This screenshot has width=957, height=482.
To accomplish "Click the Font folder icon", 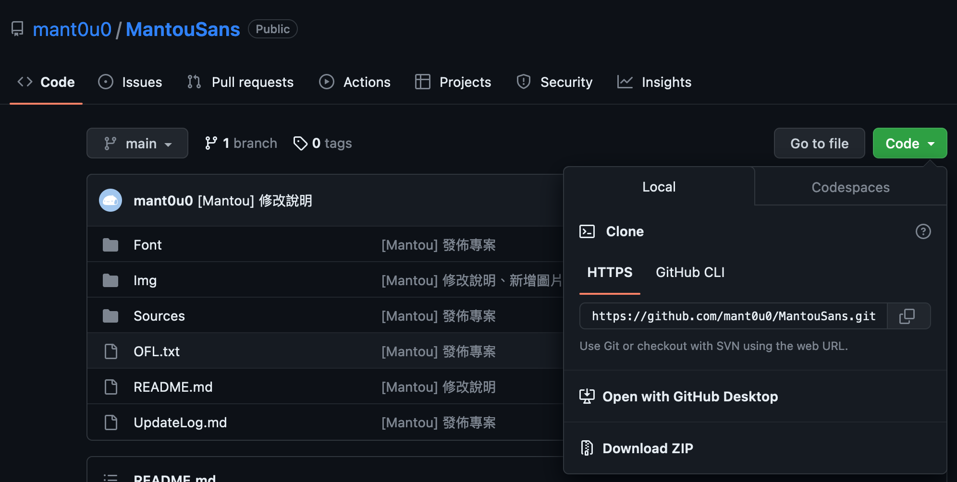I will point(110,245).
